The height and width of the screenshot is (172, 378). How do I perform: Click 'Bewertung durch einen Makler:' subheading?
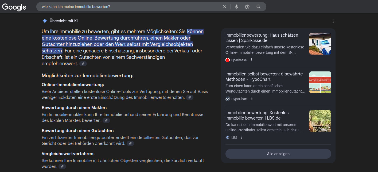click(74, 108)
